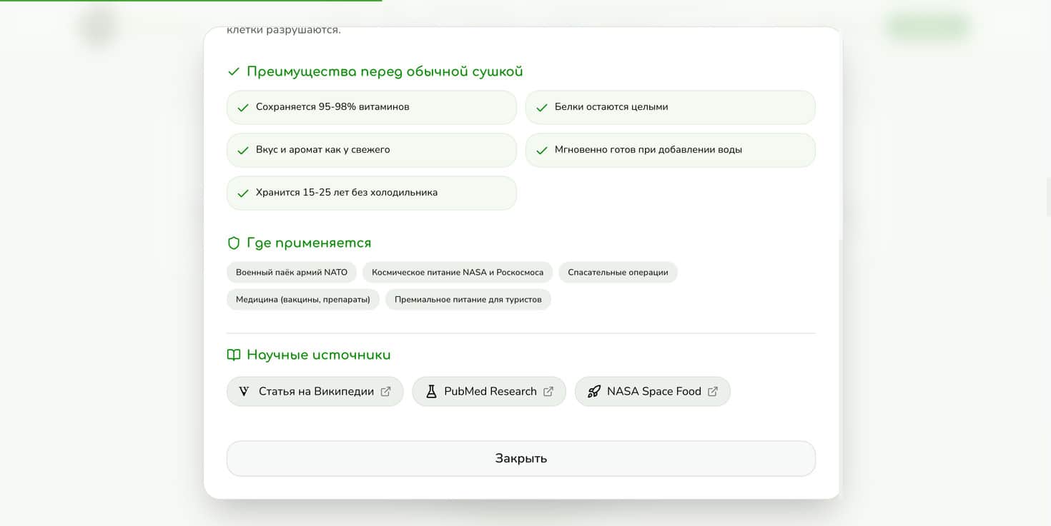
Task: Select the Космическое питание NASA и Роскосмоса tag
Action: click(x=457, y=272)
